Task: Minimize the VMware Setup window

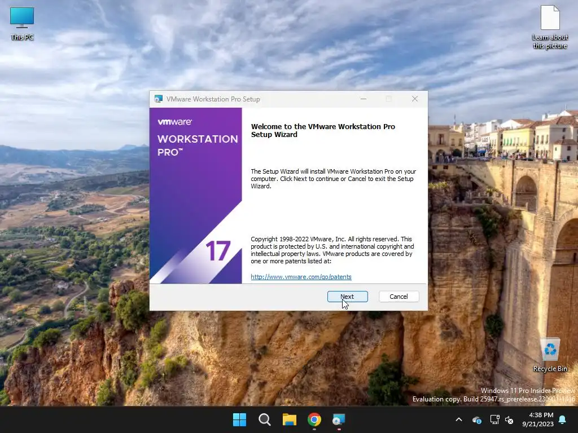Action: tap(364, 99)
